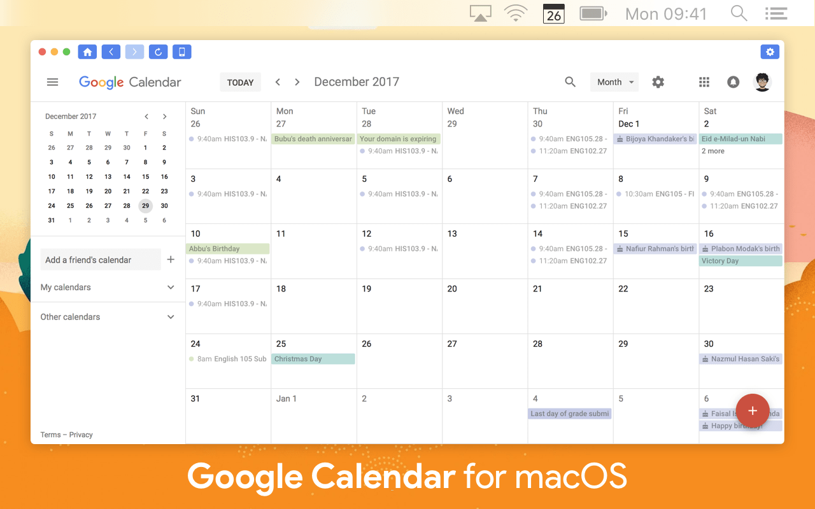Open the Google apps grid
The image size is (815, 509).
[x=704, y=82]
